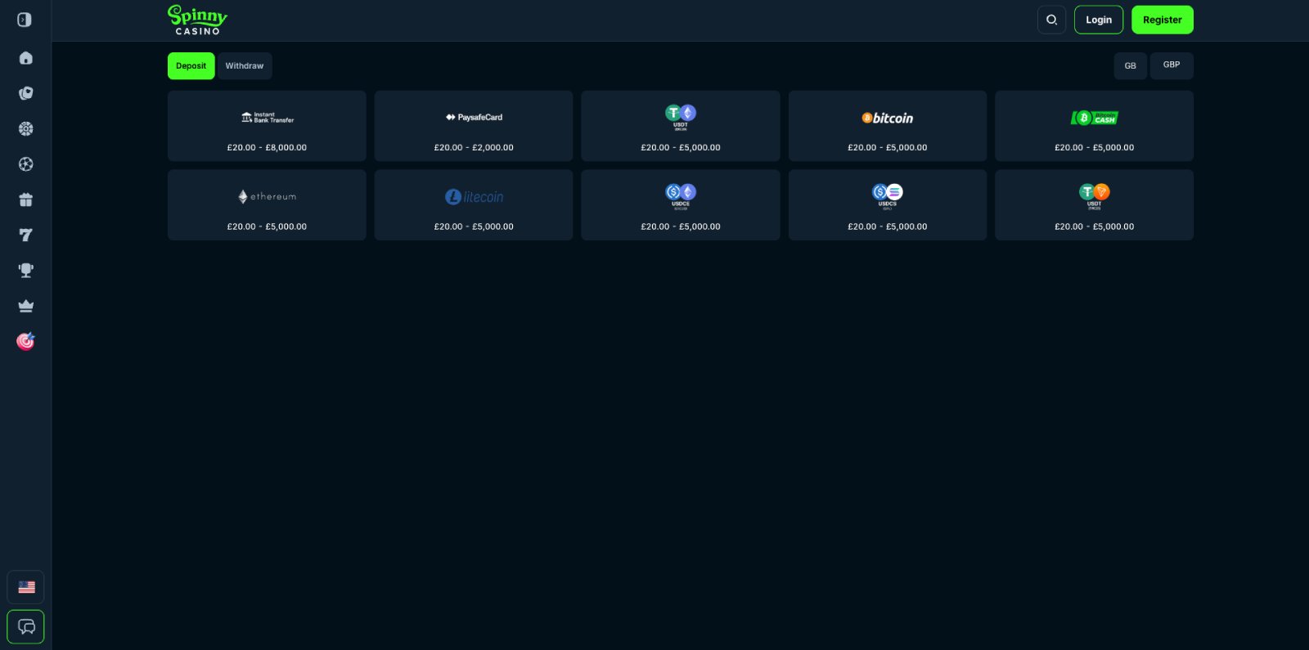The height and width of the screenshot is (650, 1309).
Task: Click the Login button
Action: click(x=1099, y=20)
